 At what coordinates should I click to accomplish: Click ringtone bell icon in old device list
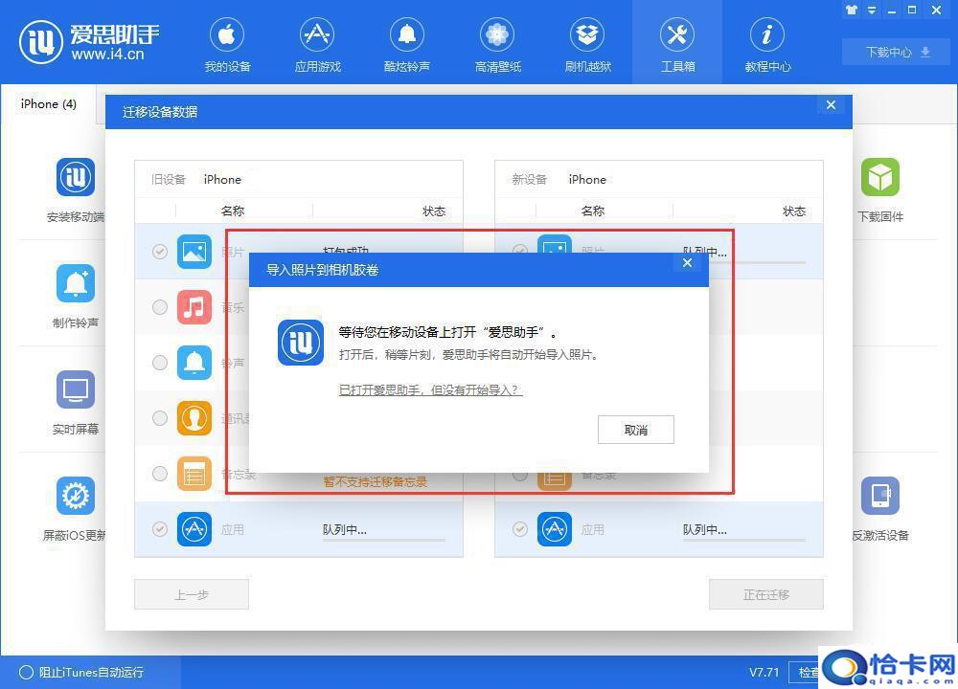194,363
